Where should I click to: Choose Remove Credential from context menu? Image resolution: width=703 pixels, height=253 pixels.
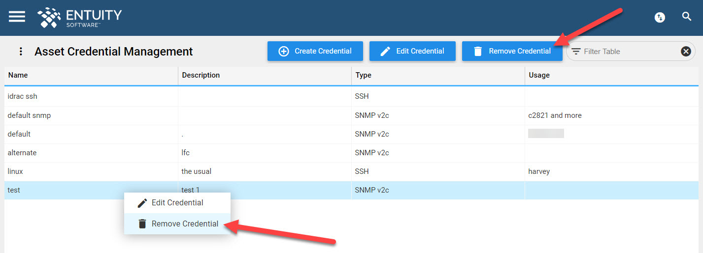point(177,224)
